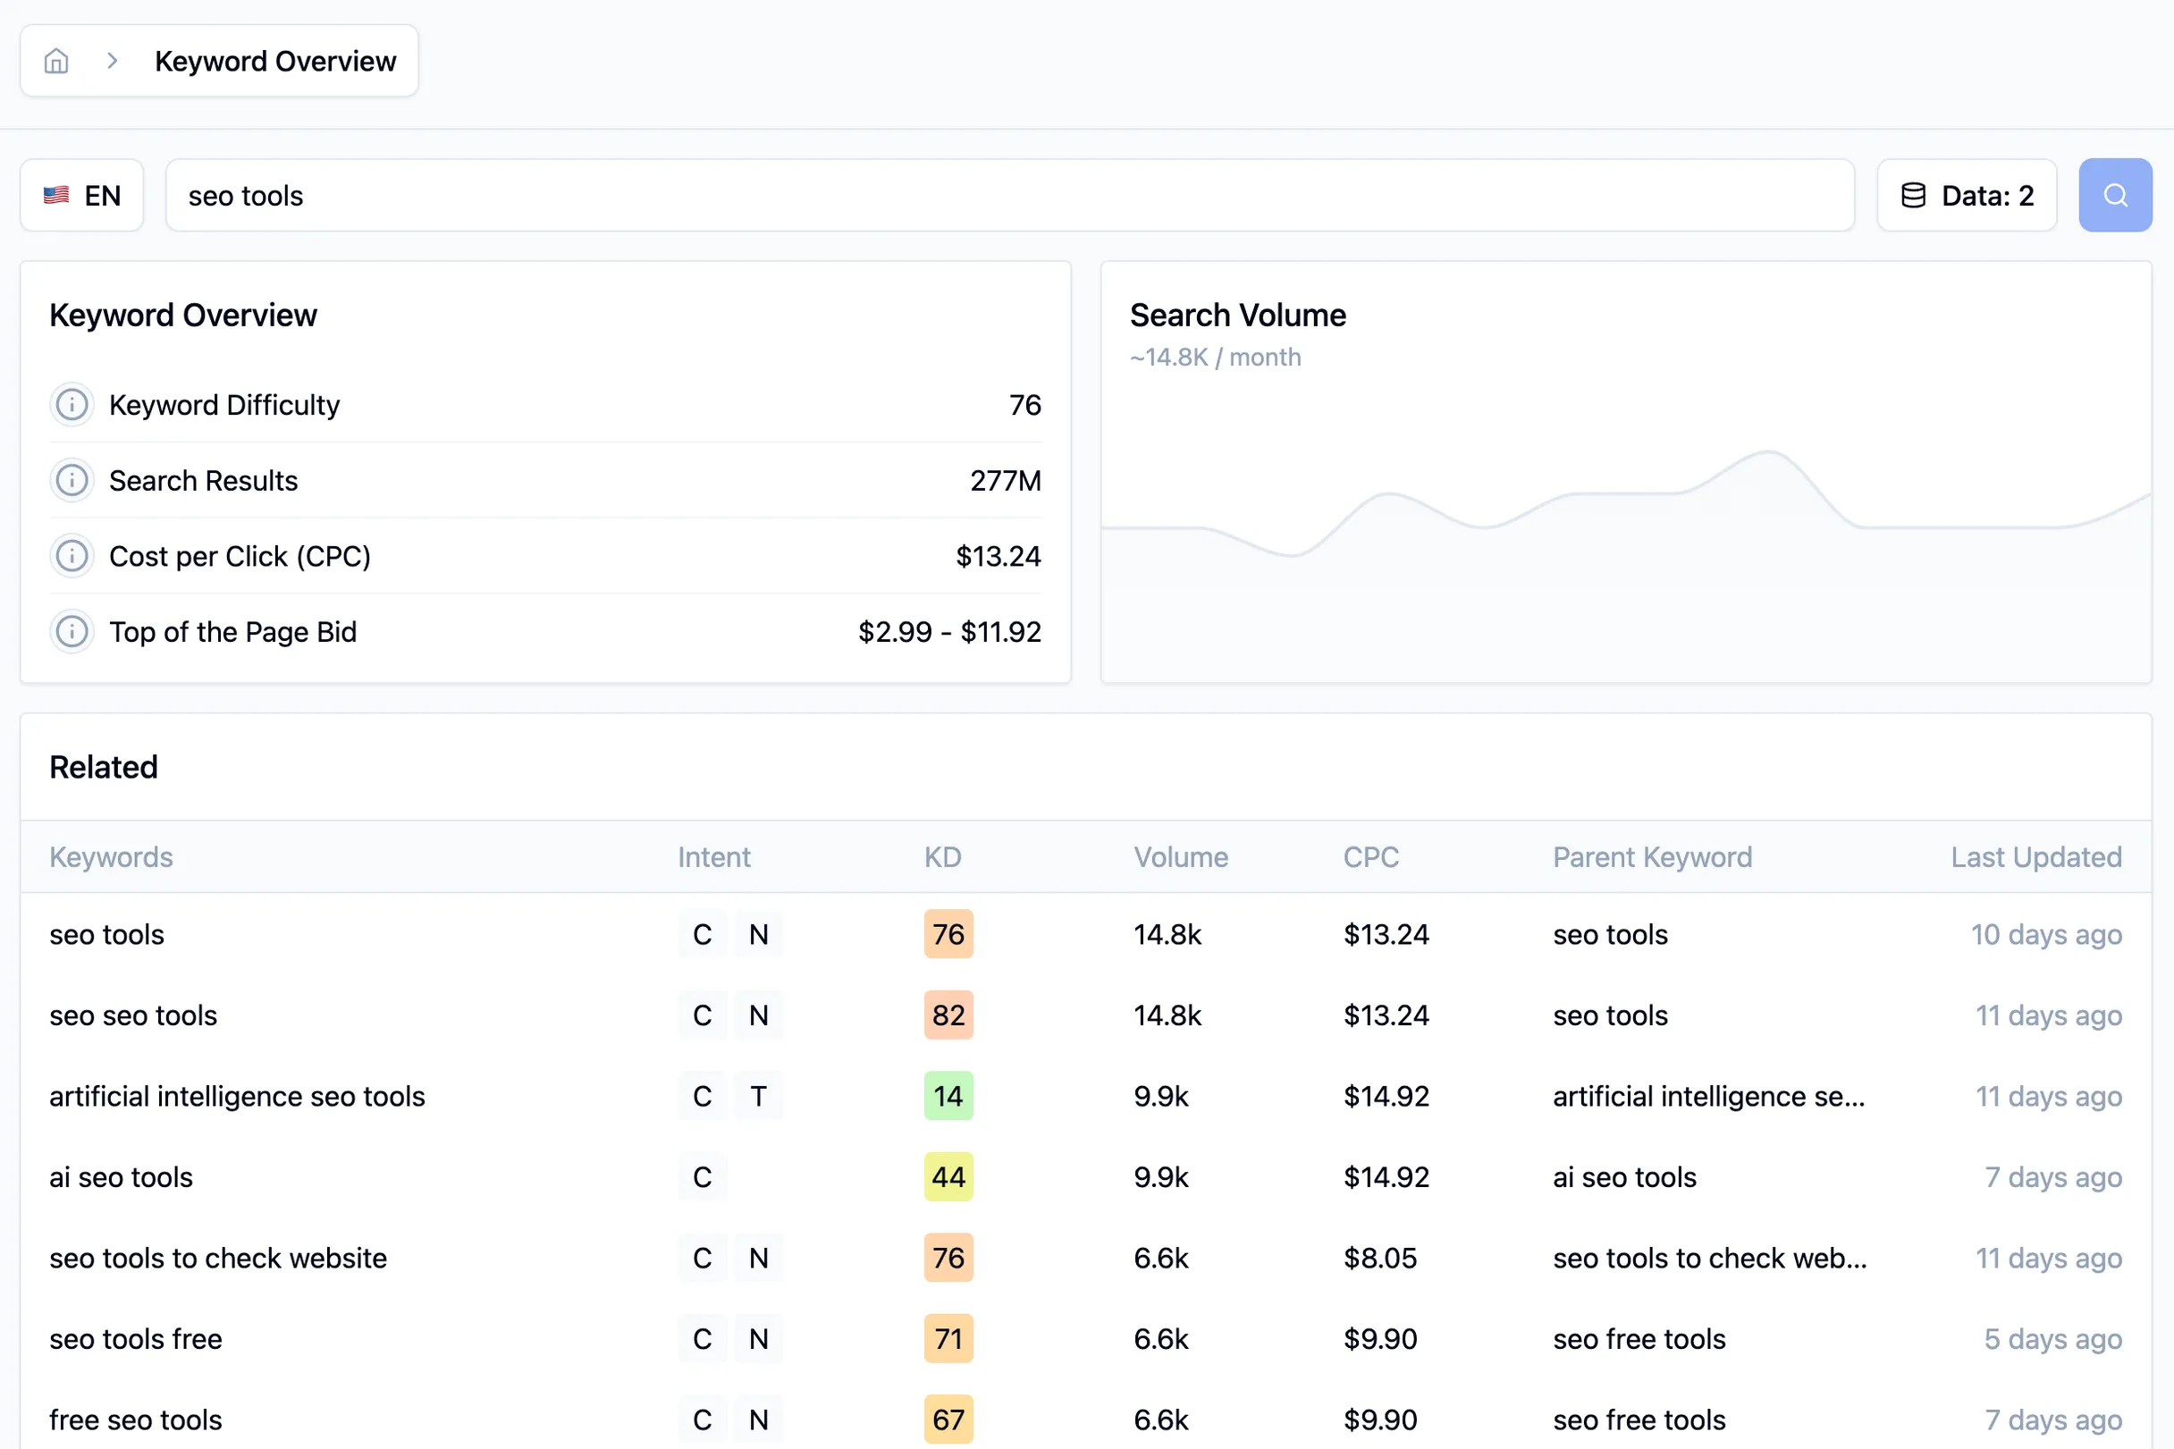Click KD 71 badge for 'seo tools free'
This screenshot has height=1449, width=2174.
948,1339
